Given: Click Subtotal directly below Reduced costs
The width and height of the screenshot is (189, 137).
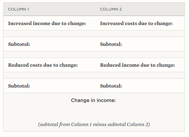Looking at the screenshot, I should click(x=19, y=86).
